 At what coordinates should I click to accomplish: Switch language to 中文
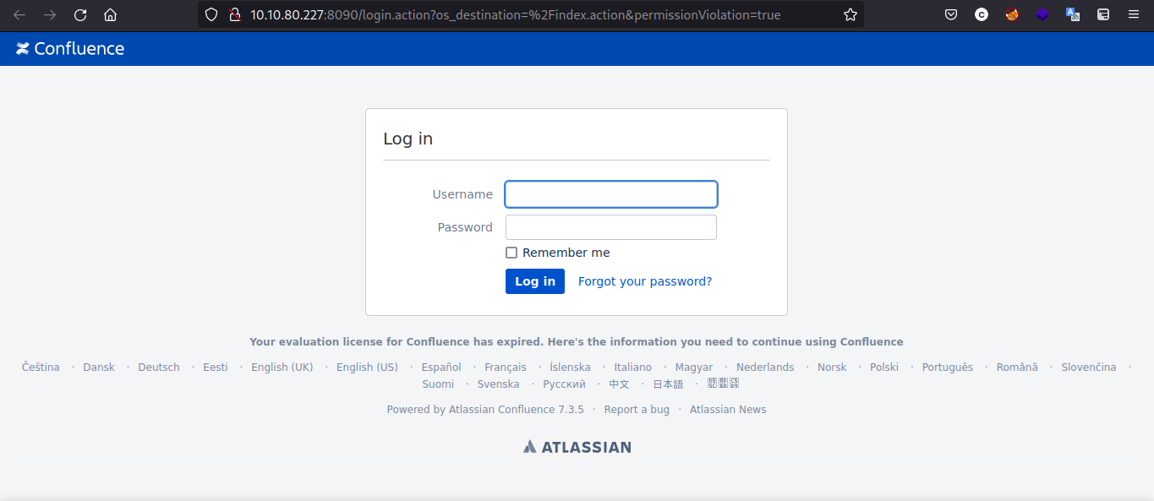[x=619, y=384]
